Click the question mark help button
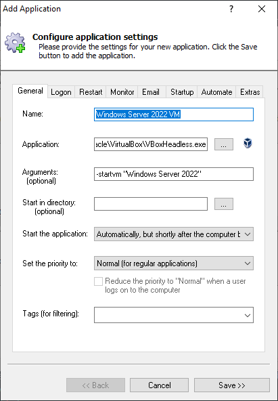The width and height of the screenshot is (278, 401). 231,9
